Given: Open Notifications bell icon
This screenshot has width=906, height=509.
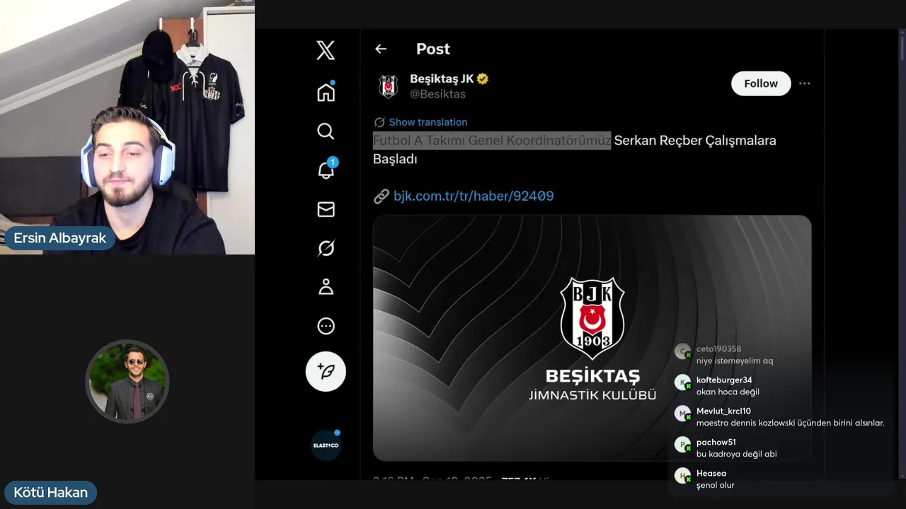Looking at the screenshot, I should click(326, 170).
